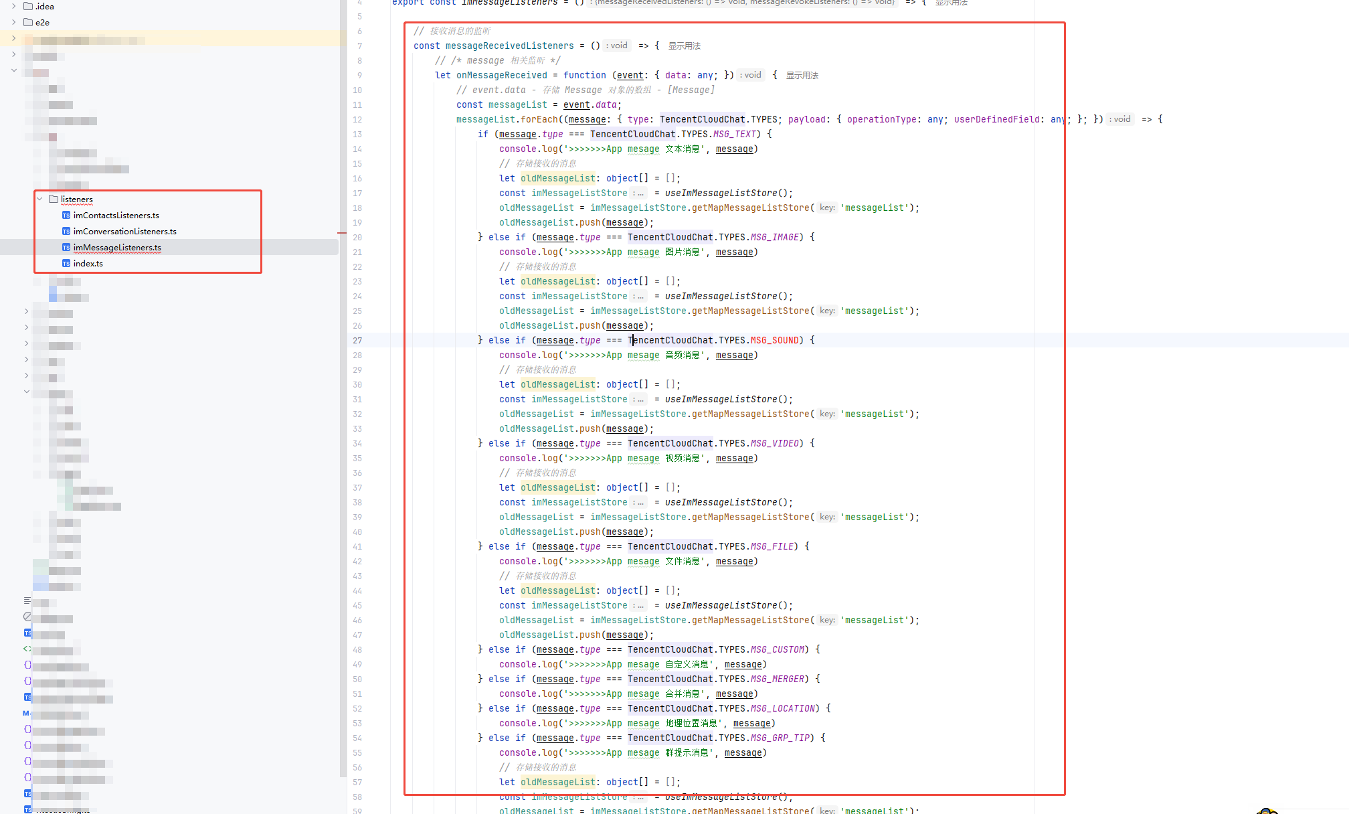This screenshot has height=814, width=1349.
Task: Expand collapsed type hint on line 31
Action: coord(639,400)
